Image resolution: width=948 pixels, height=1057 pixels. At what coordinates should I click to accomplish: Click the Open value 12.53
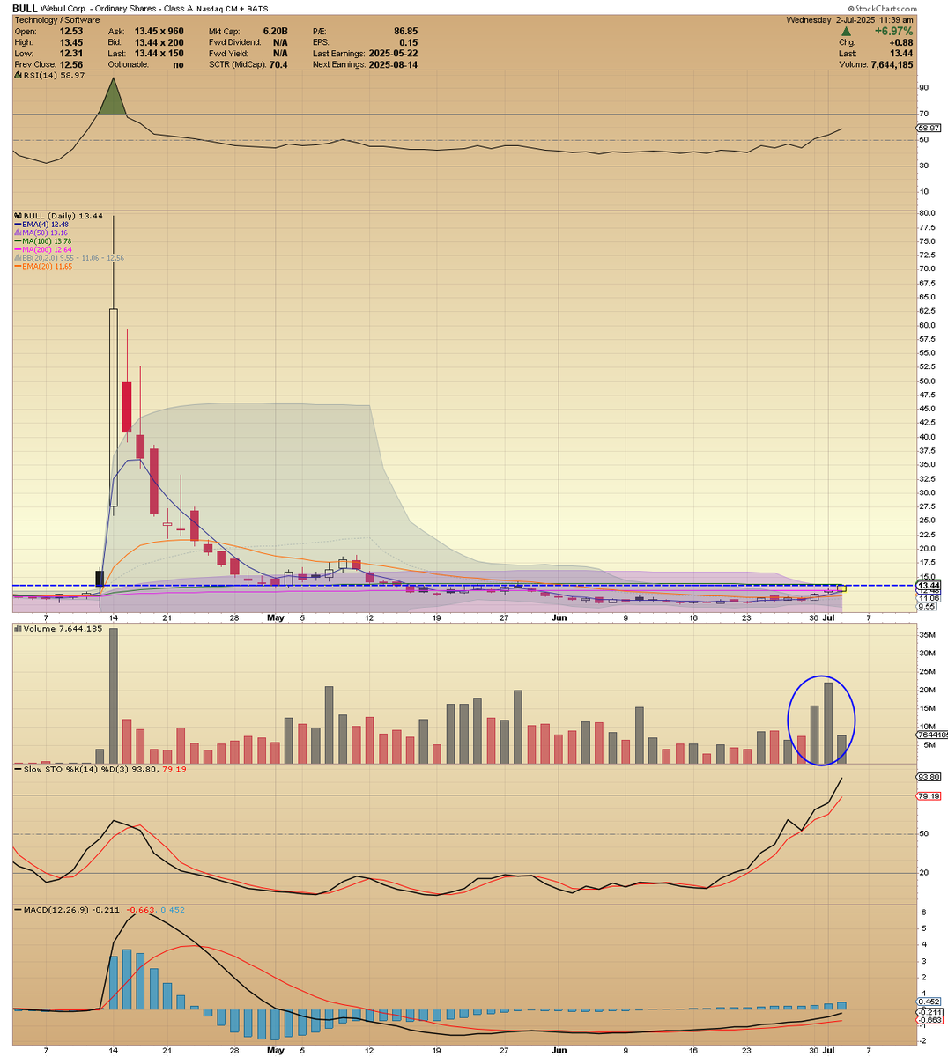pyautogui.click(x=70, y=31)
